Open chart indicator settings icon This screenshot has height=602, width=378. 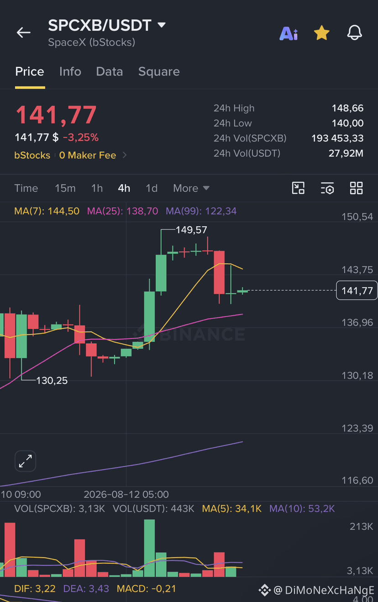coord(327,188)
